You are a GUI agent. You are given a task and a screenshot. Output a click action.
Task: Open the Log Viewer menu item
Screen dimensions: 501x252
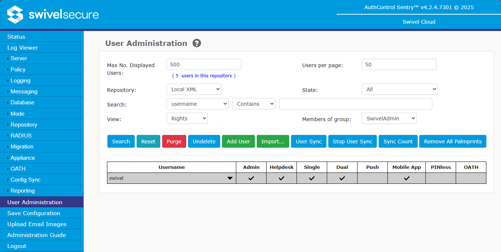[22, 47]
